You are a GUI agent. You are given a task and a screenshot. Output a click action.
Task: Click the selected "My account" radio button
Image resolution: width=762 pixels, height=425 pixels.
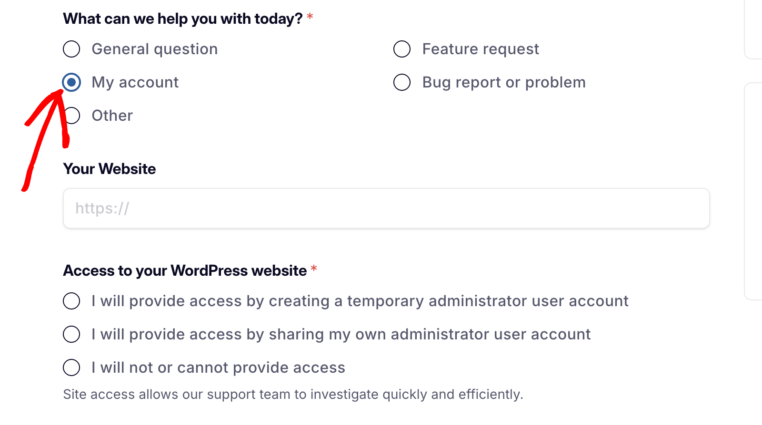point(71,82)
